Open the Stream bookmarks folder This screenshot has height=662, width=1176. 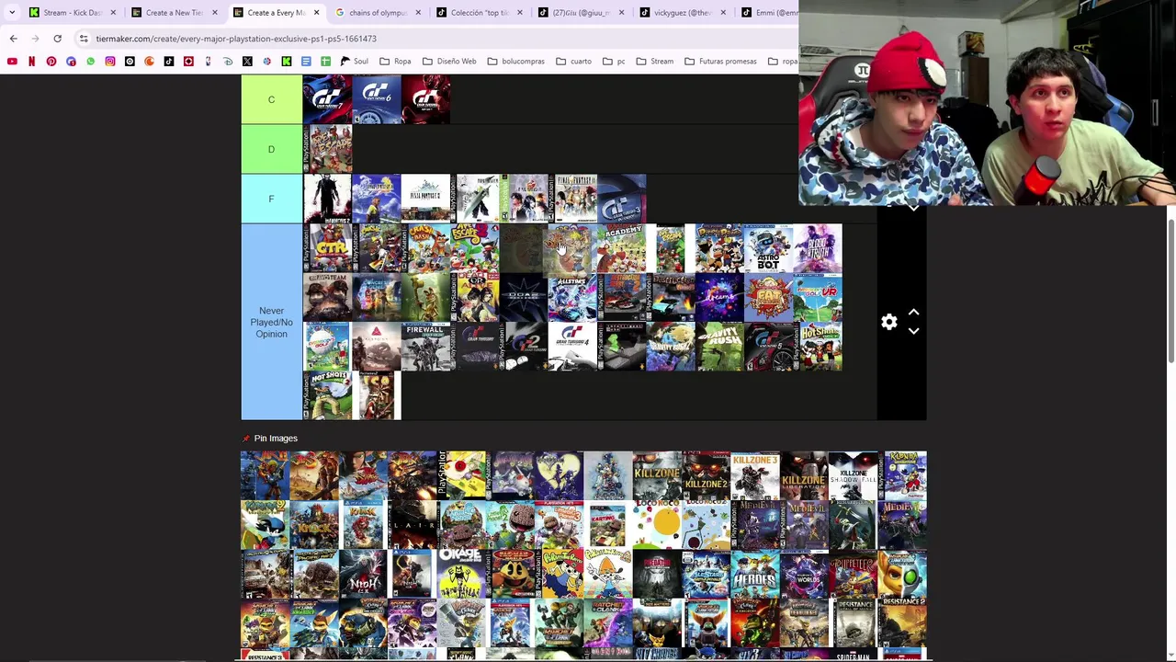pyautogui.click(x=655, y=62)
